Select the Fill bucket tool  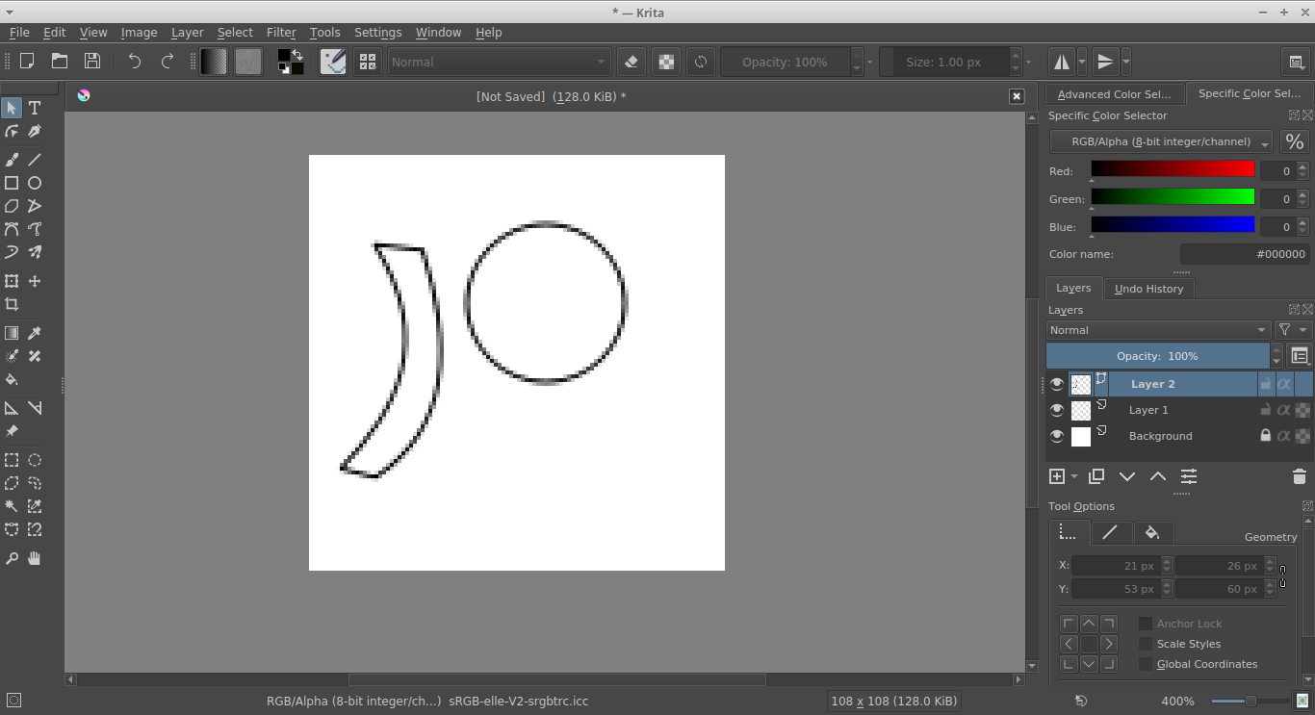coord(12,379)
